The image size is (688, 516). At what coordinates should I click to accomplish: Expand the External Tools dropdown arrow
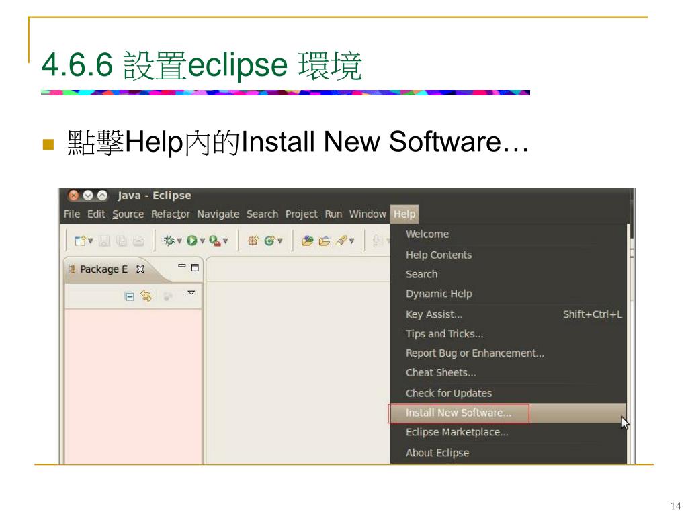click(x=225, y=241)
